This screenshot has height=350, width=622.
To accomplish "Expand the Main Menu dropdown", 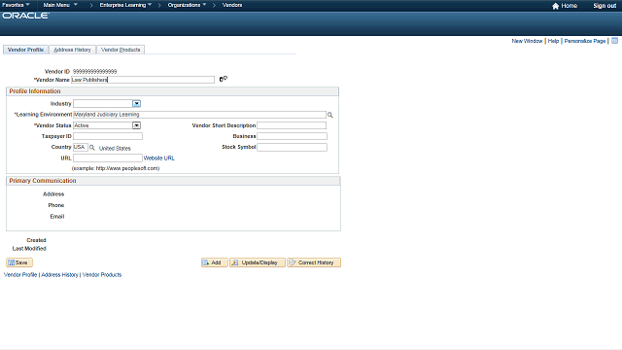I will click(x=60, y=5).
